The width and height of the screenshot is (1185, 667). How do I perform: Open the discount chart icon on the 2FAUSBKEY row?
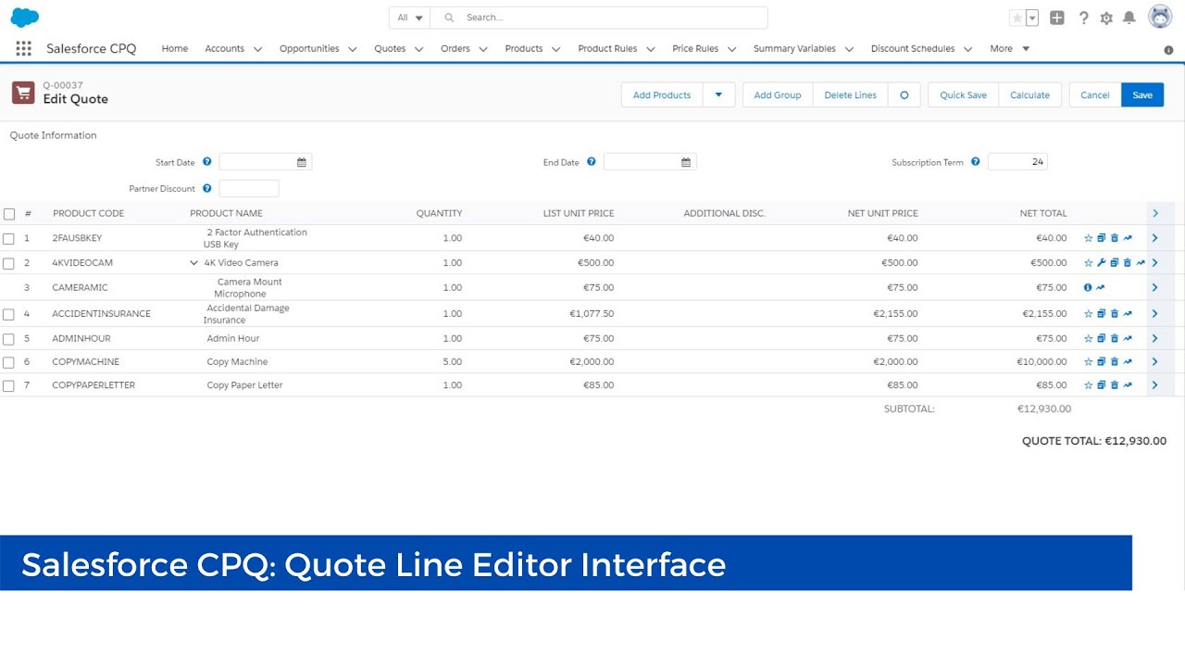pyautogui.click(x=1128, y=238)
